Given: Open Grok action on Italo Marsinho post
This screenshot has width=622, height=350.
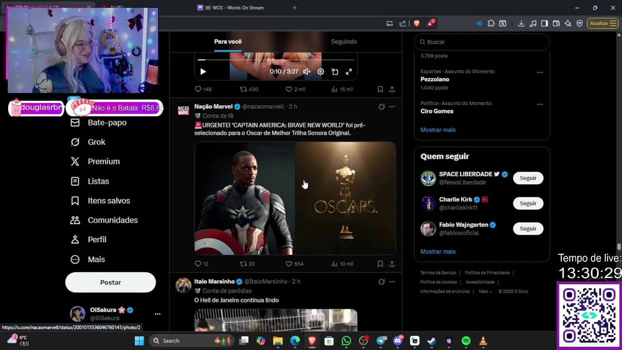Looking at the screenshot, I should point(381,281).
